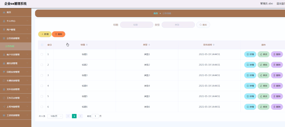
Task: Go to the next page with the right arrow
Action: pos(80,116)
